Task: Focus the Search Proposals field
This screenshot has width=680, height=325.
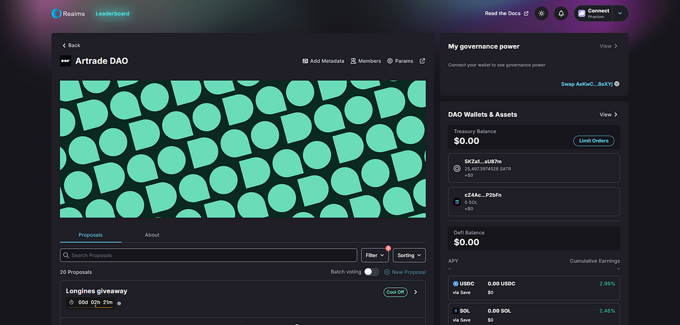Action: pyautogui.click(x=208, y=255)
